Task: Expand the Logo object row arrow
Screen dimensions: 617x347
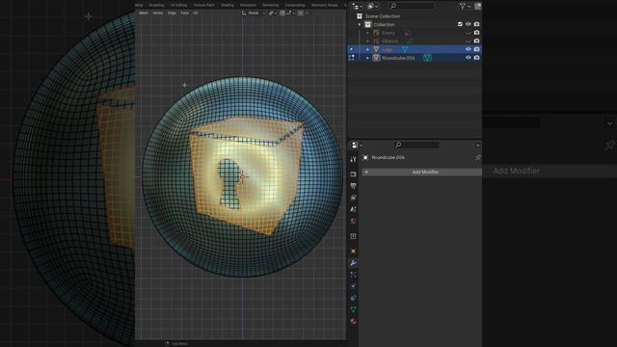Action: pos(367,49)
